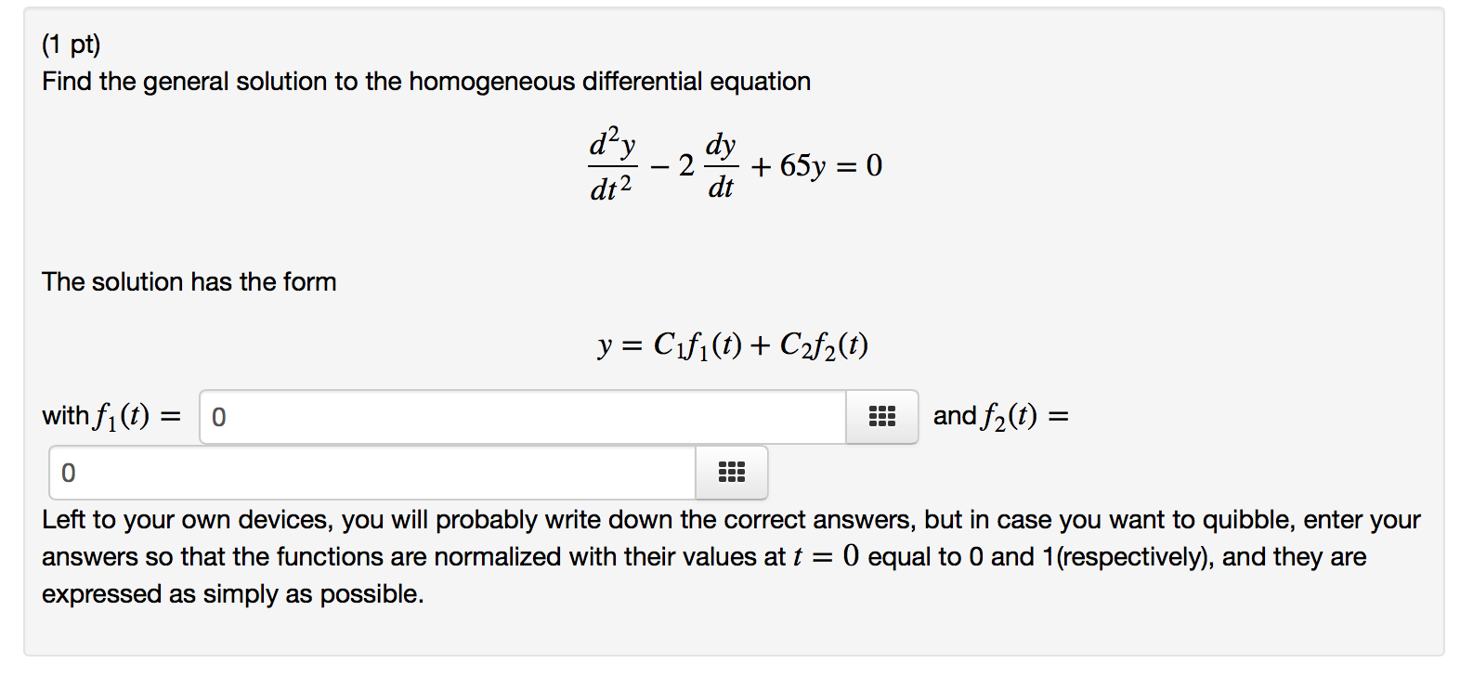Click inside the f1(t) answer input field
The width and height of the screenshot is (1473, 689).
click(520, 416)
